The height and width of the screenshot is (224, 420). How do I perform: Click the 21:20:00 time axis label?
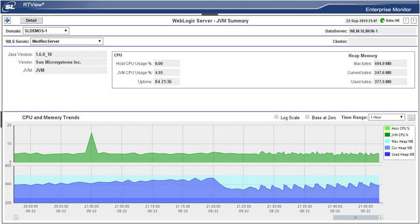213,208
